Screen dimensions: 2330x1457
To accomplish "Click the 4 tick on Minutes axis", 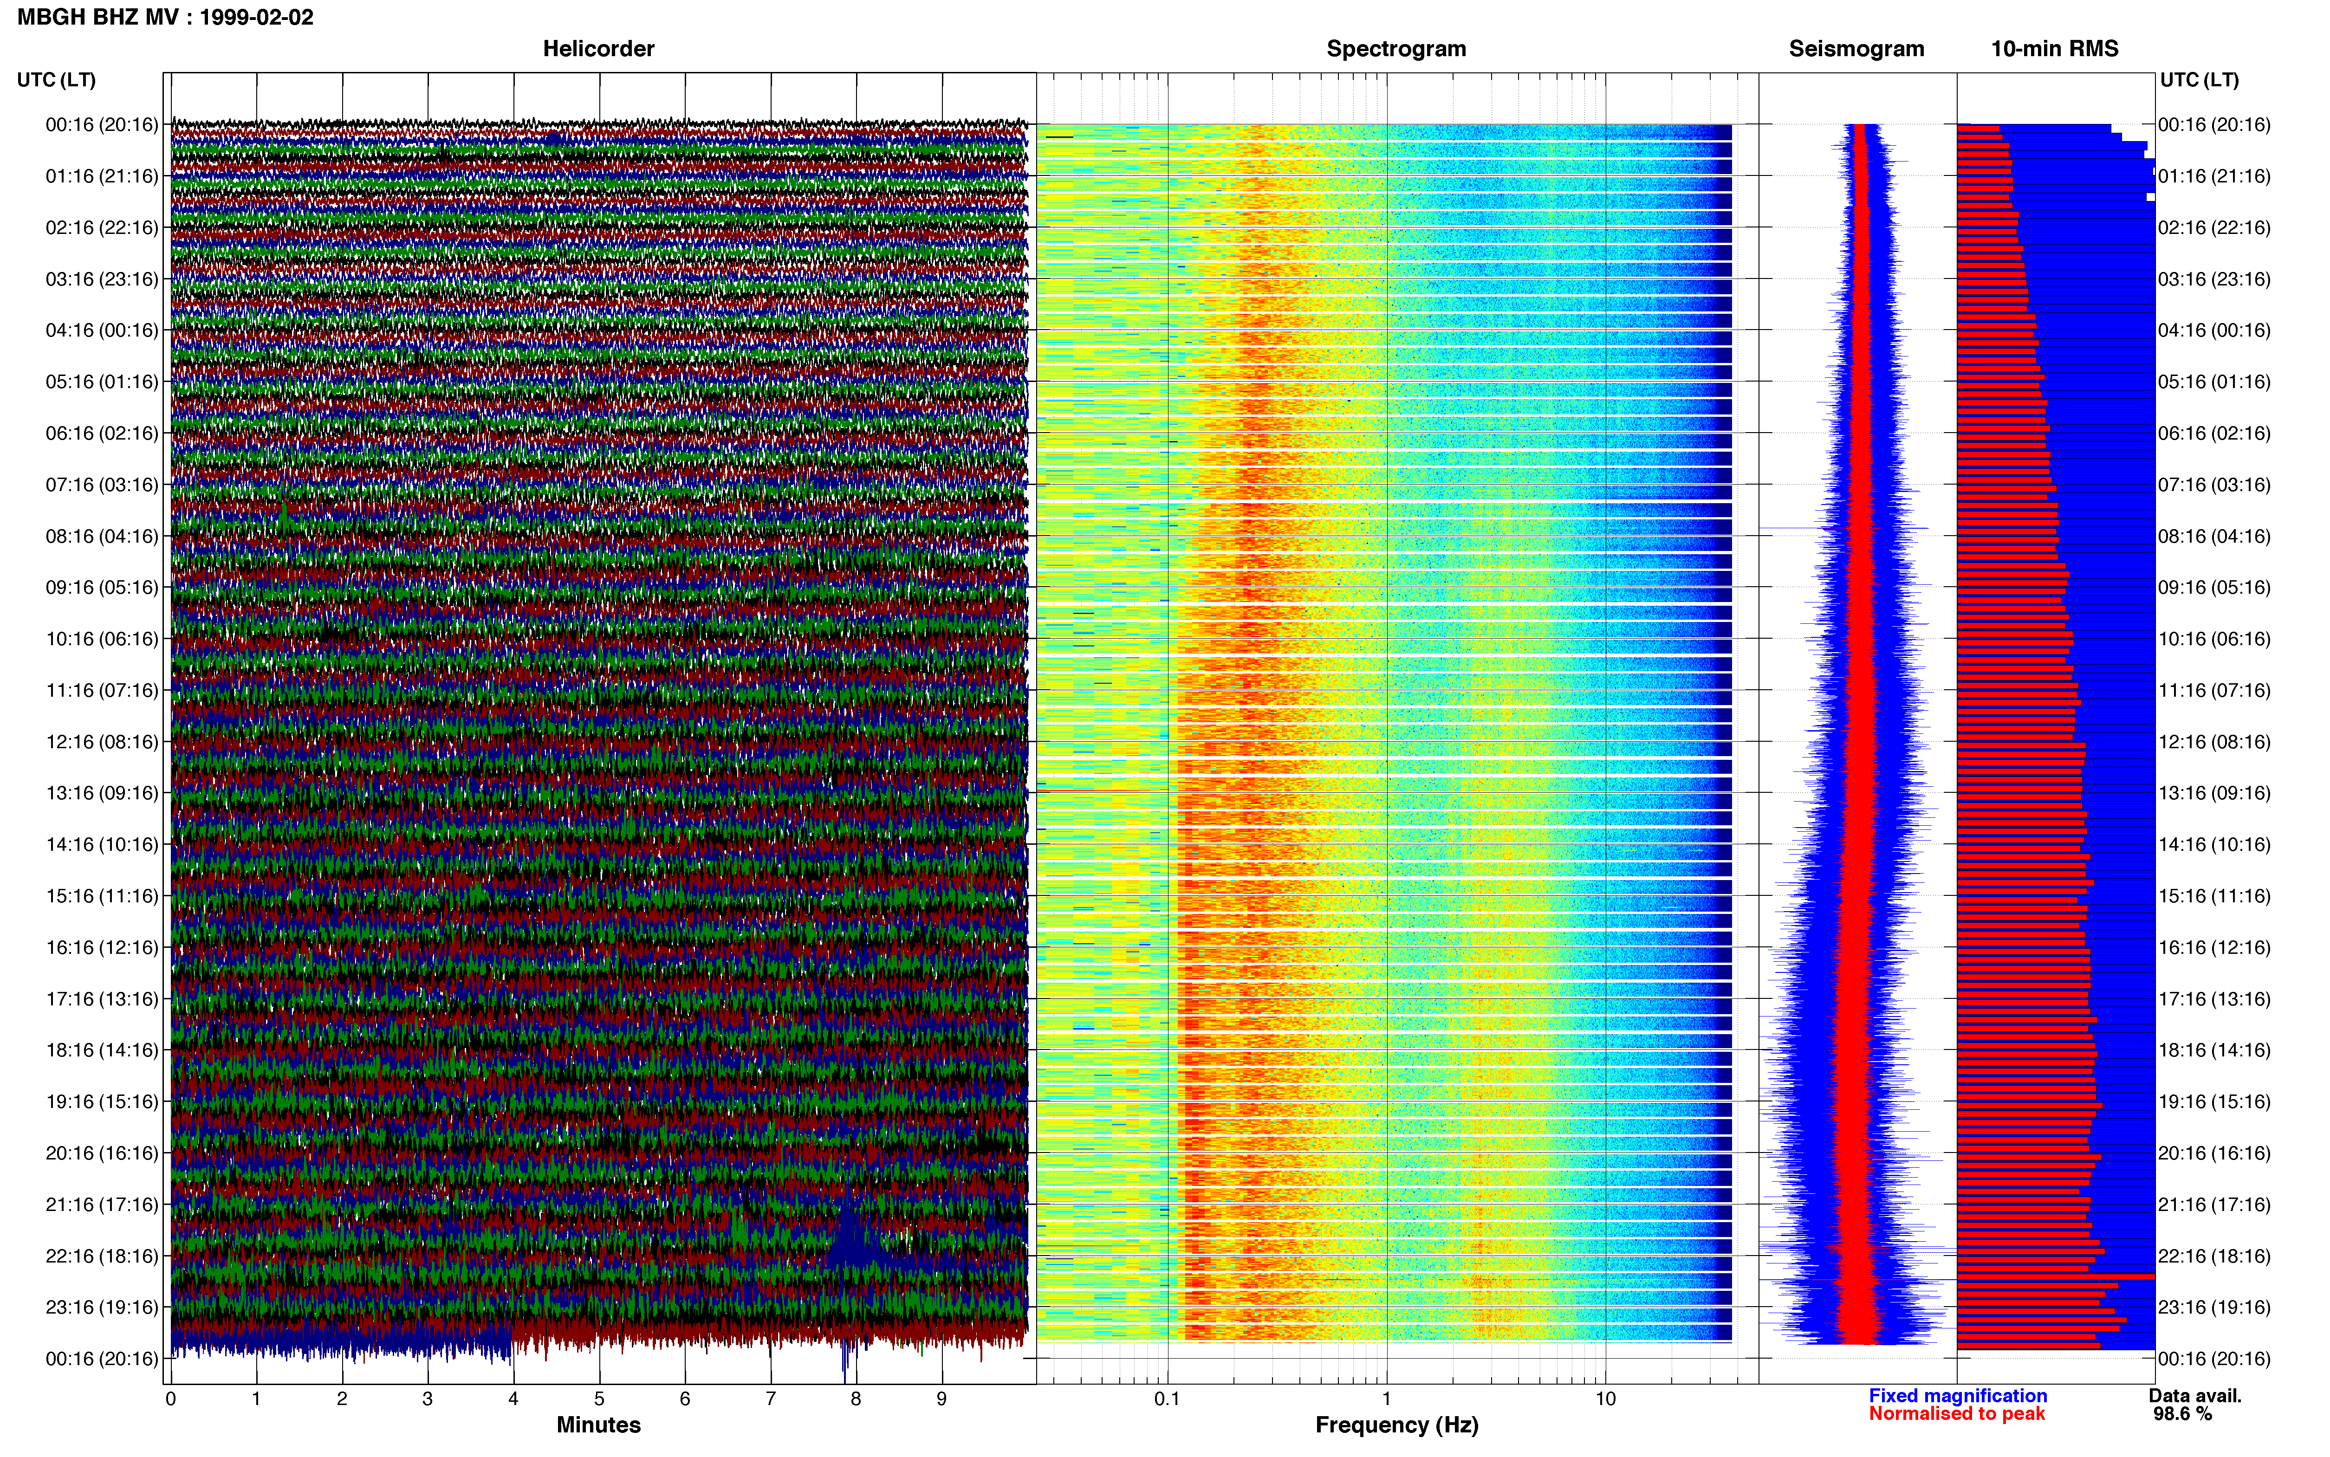I will (513, 1399).
